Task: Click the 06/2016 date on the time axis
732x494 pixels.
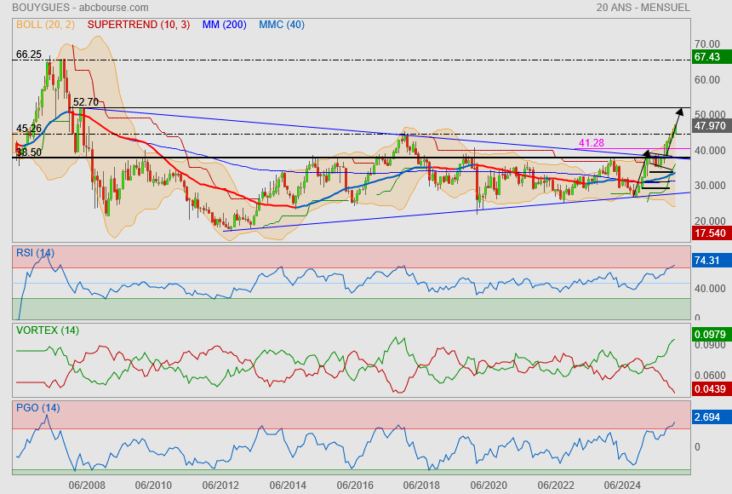Action: click(x=354, y=485)
